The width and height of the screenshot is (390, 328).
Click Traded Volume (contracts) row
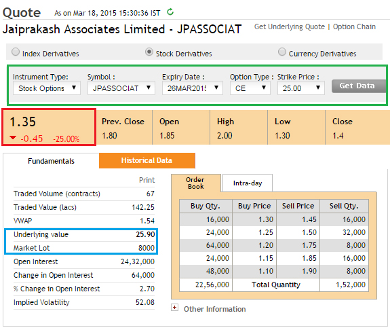(x=84, y=194)
